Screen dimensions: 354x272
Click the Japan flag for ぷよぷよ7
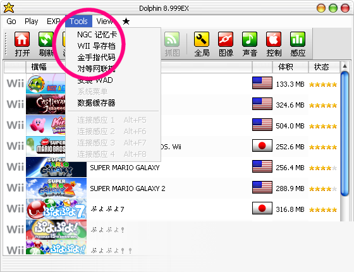(262, 208)
